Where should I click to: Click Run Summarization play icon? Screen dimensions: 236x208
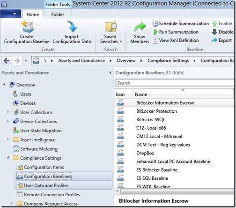(155, 32)
